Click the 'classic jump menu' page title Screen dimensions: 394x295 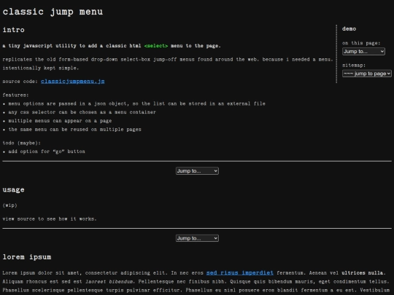tap(53, 12)
